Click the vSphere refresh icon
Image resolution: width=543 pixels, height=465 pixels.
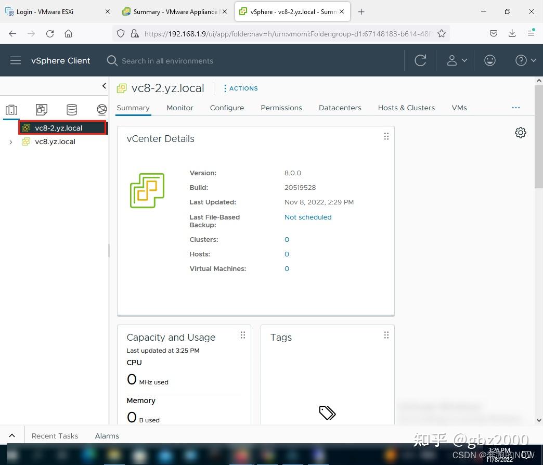(420, 60)
